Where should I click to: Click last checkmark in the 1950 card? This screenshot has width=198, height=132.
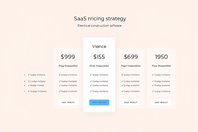153,91
